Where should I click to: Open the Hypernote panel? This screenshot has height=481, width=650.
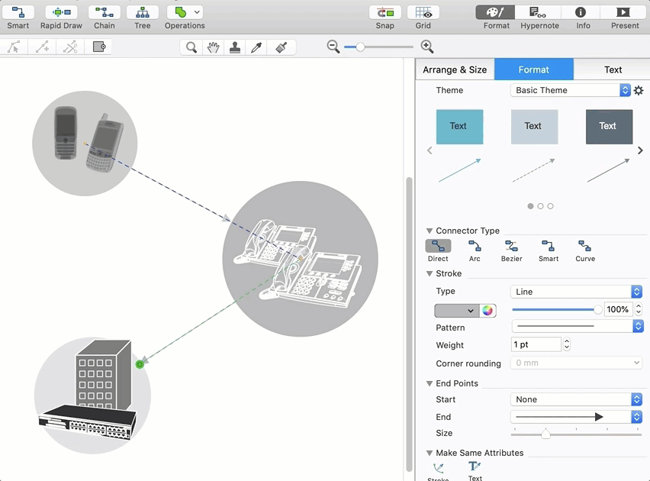[538, 12]
